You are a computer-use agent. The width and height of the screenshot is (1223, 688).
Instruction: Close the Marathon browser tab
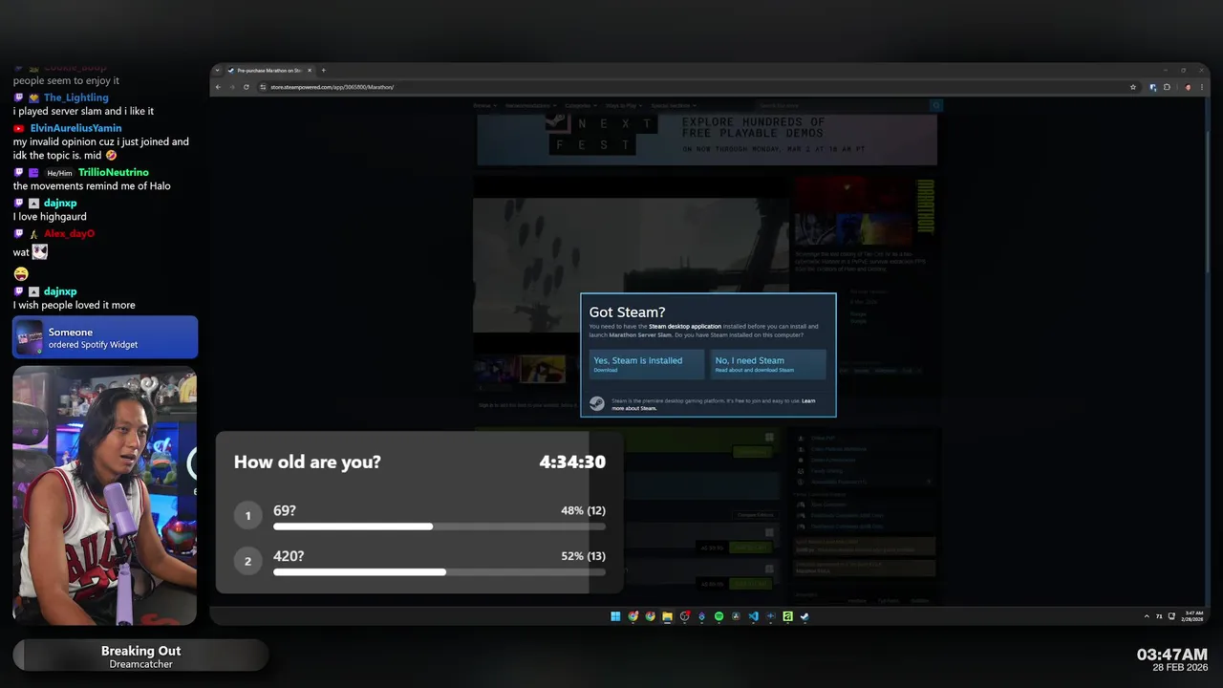[311, 70]
